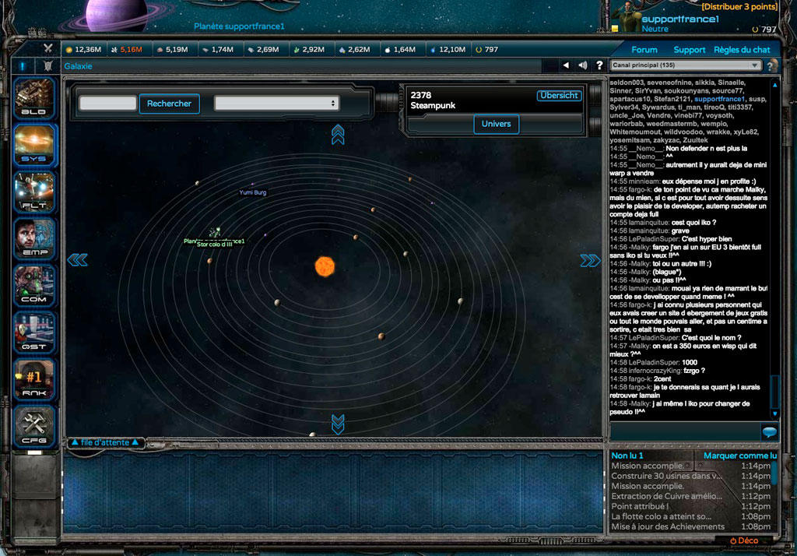Expand the file d'attente queue panel
The height and width of the screenshot is (556, 797).
coord(105,442)
